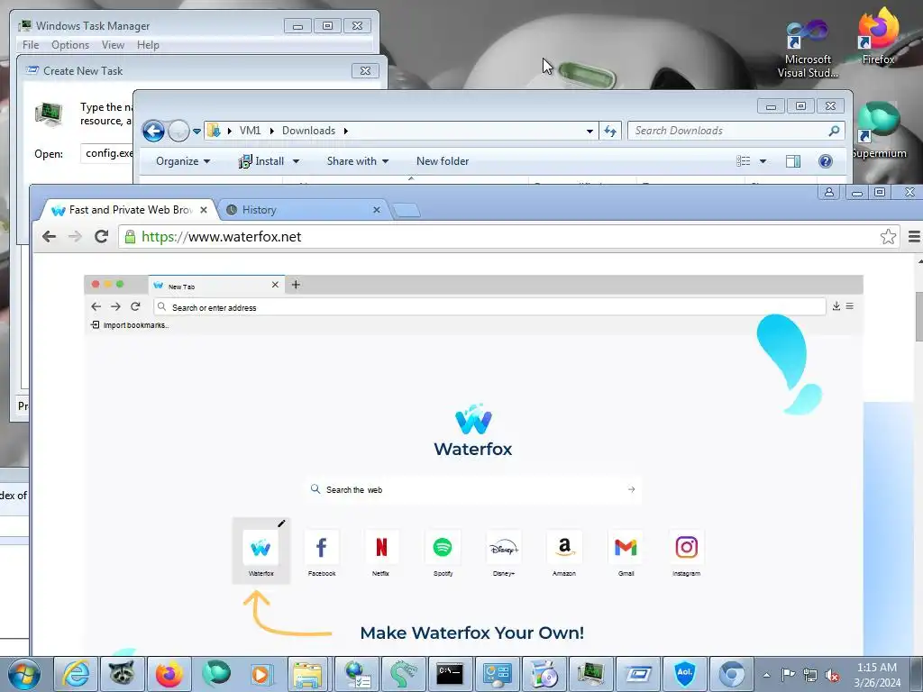Click the Search the web box on page
This screenshot has height=692, width=923.
(472, 489)
